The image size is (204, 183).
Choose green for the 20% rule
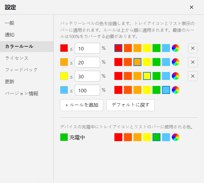click(156, 62)
